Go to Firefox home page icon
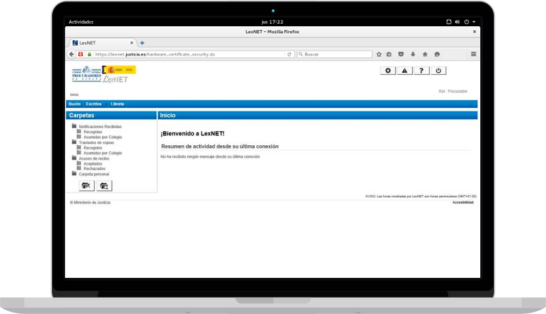Image resolution: width=546 pixels, height=314 pixels. point(424,55)
